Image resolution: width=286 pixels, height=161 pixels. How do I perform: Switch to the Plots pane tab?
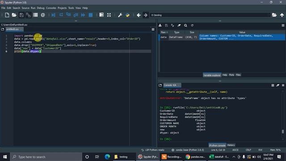pyautogui.click(x=231, y=75)
